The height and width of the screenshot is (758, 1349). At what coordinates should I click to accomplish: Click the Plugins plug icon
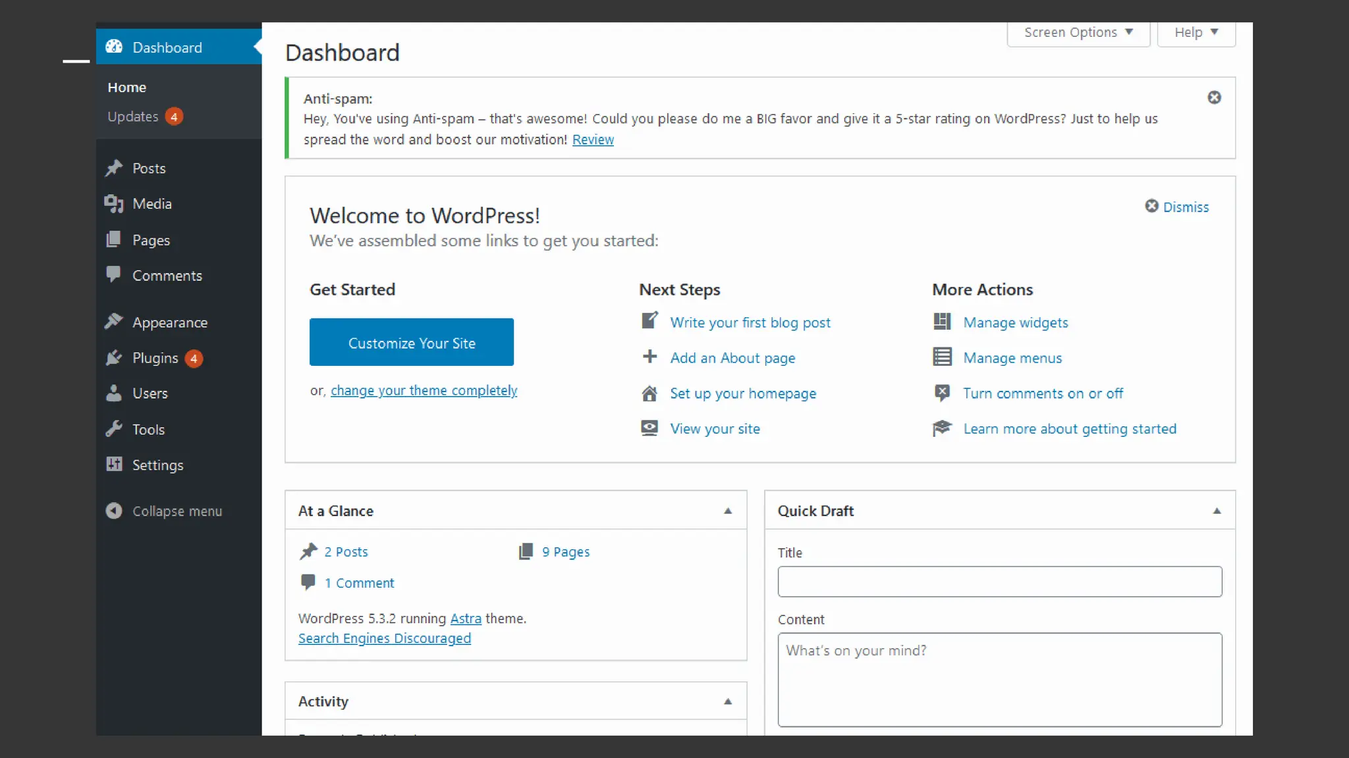114,358
